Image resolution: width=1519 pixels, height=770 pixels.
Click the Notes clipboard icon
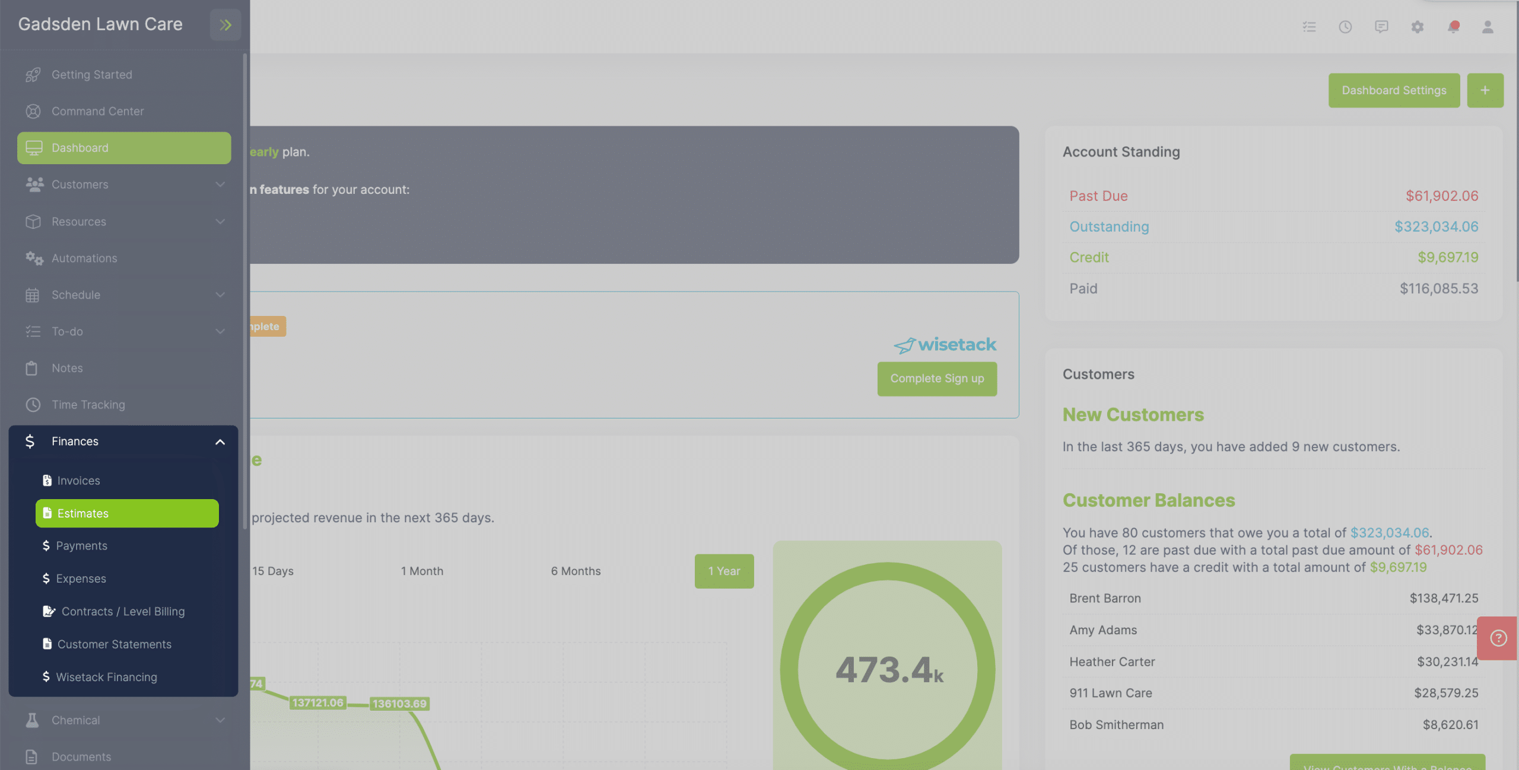(32, 368)
